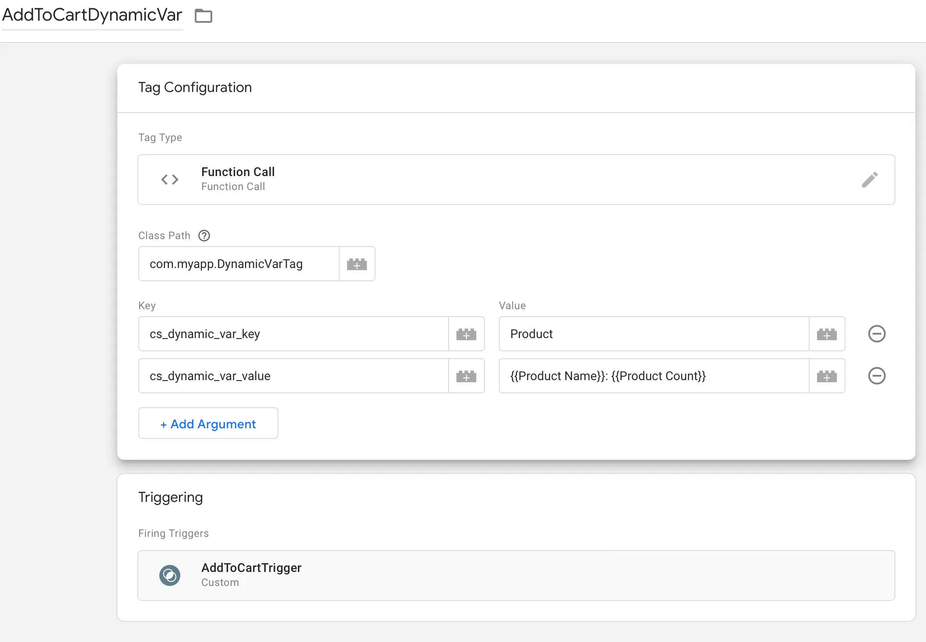Click the folder icon next to tag name

[203, 16]
